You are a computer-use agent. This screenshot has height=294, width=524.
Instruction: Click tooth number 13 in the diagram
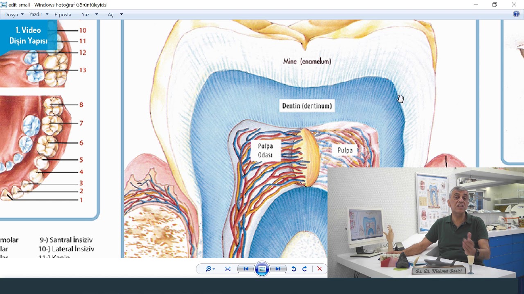click(83, 70)
